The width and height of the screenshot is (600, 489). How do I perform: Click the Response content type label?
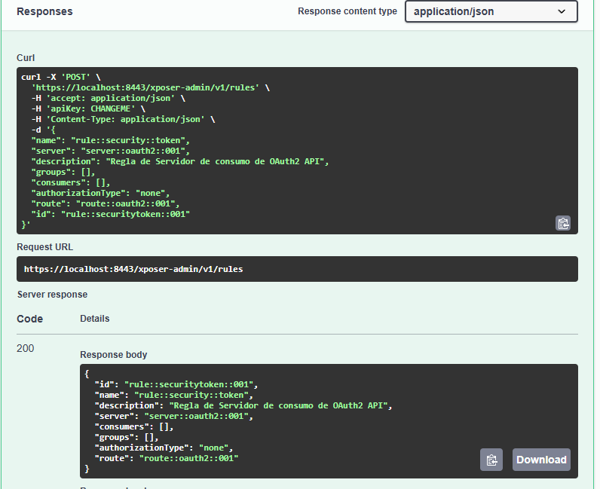pos(347,11)
